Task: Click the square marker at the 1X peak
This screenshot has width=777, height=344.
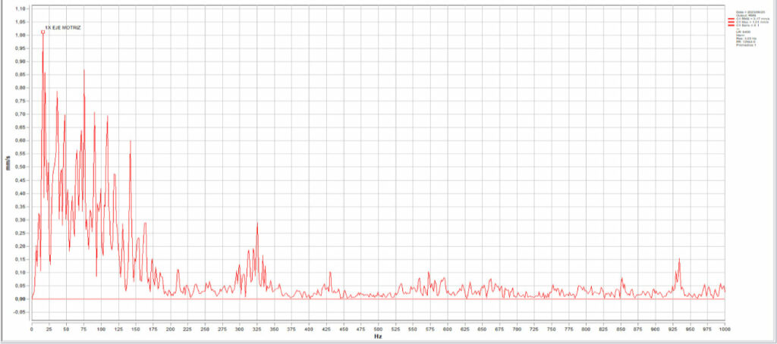Action: coord(43,32)
